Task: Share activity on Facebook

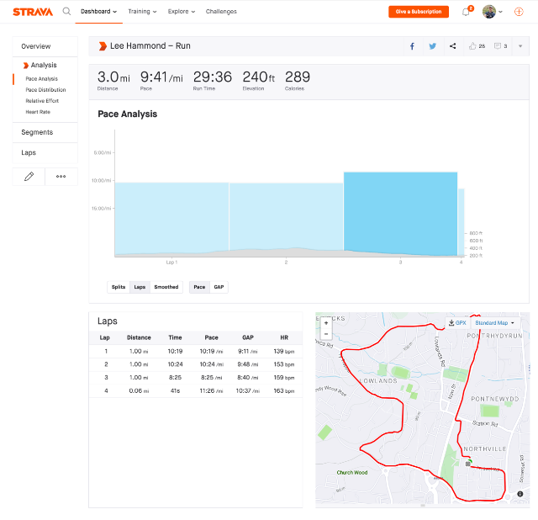Action: click(412, 46)
